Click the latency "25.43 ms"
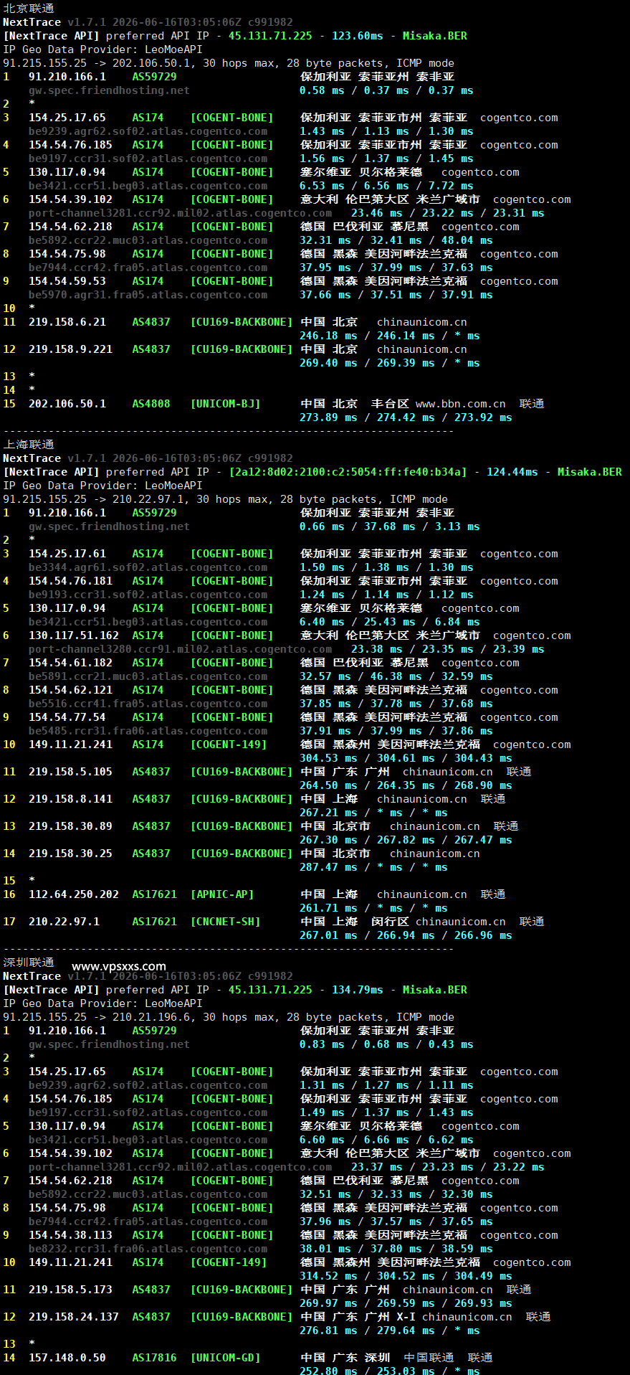The height and width of the screenshot is (1375, 630). [390, 622]
